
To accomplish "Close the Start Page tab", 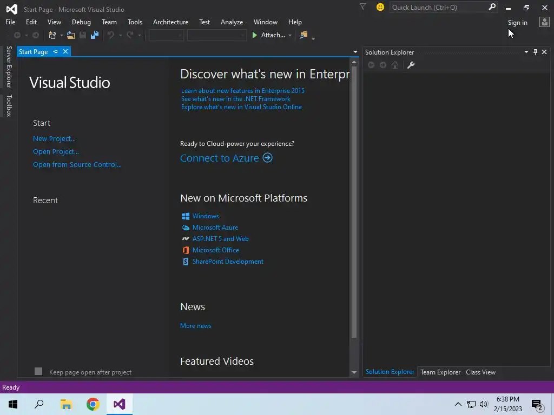I will tap(65, 51).
